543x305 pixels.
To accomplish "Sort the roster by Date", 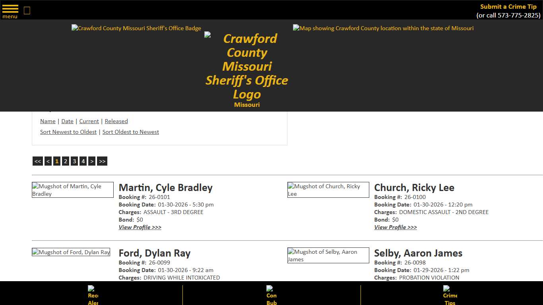I will pyautogui.click(x=67, y=121).
